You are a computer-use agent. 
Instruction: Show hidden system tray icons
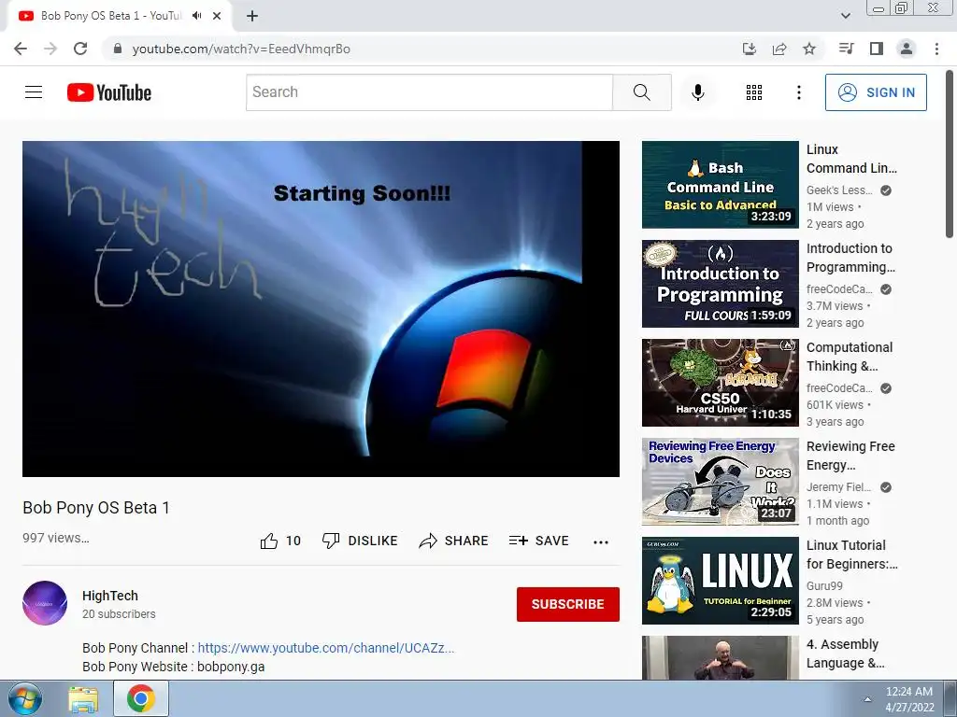click(x=867, y=699)
